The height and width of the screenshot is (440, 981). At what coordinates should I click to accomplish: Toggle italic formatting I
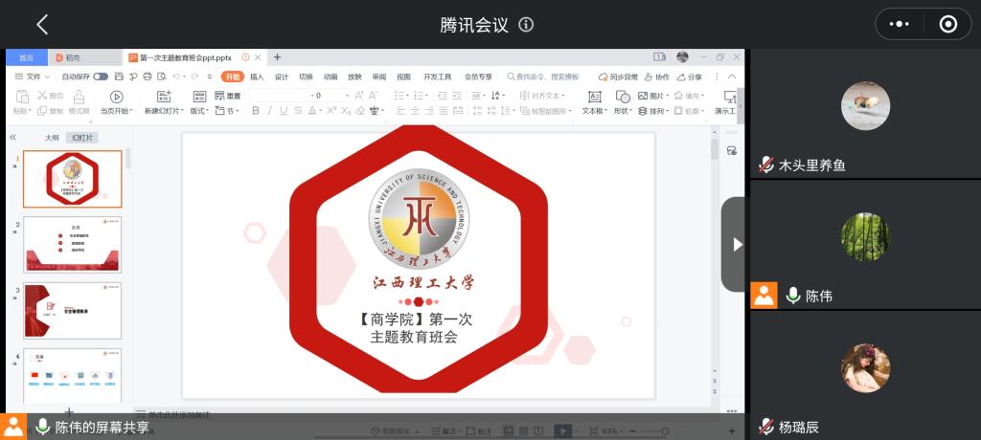point(269,111)
